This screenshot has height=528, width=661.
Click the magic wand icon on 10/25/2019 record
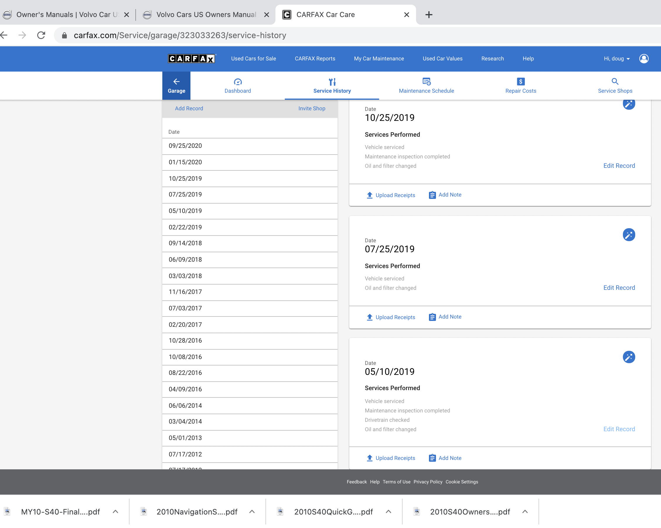click(x=629, y=104)
